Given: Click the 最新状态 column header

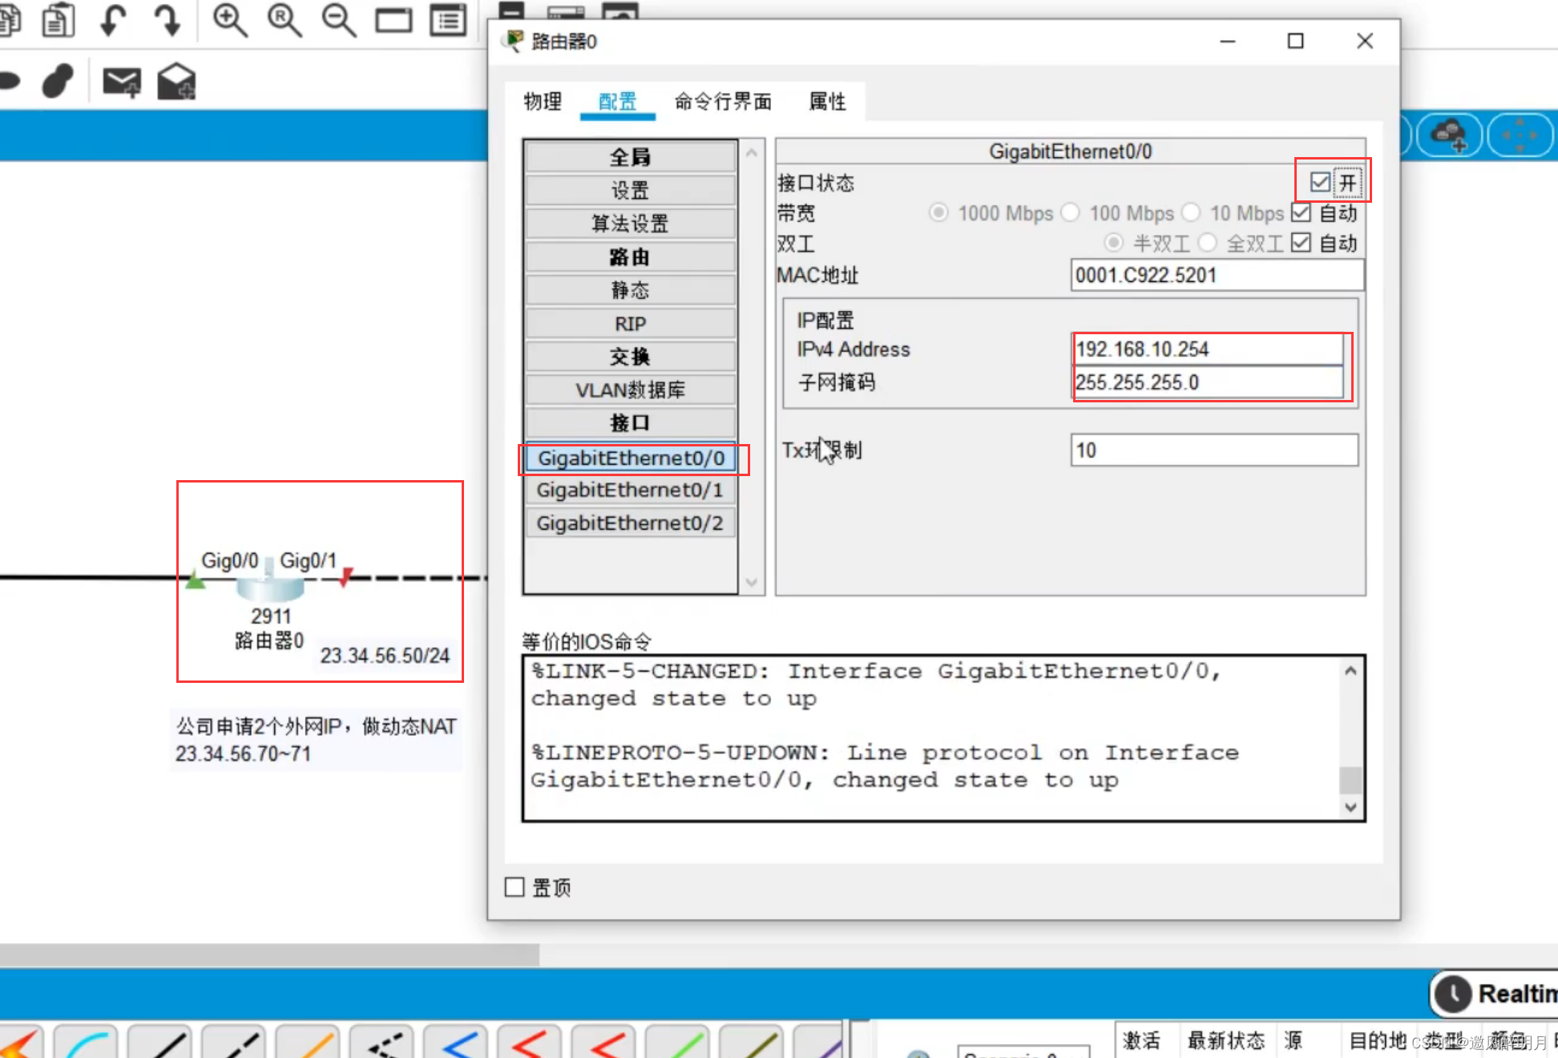Looking at the screenshot, I should click(x=1225, y=1040).
